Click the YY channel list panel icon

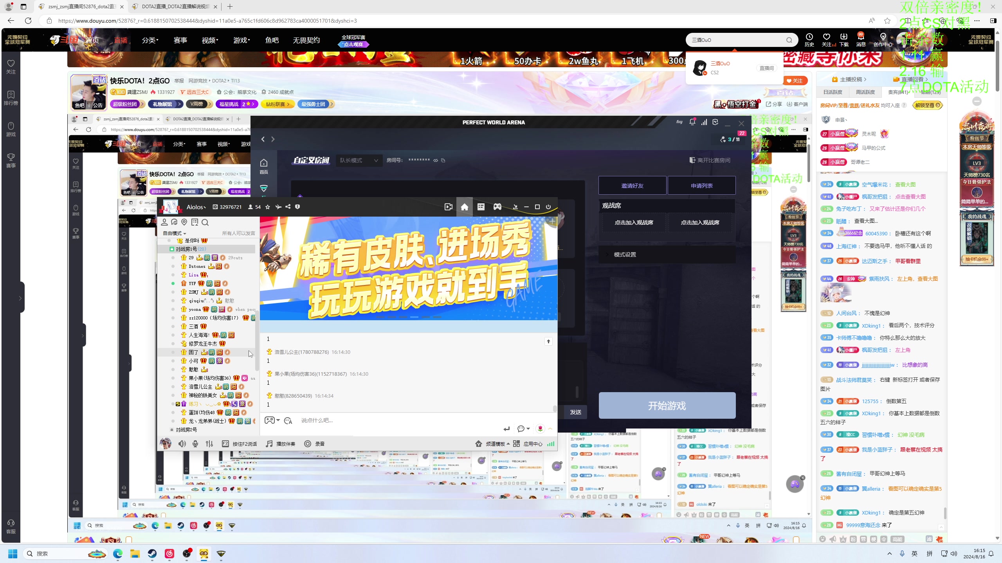point(481,207)
